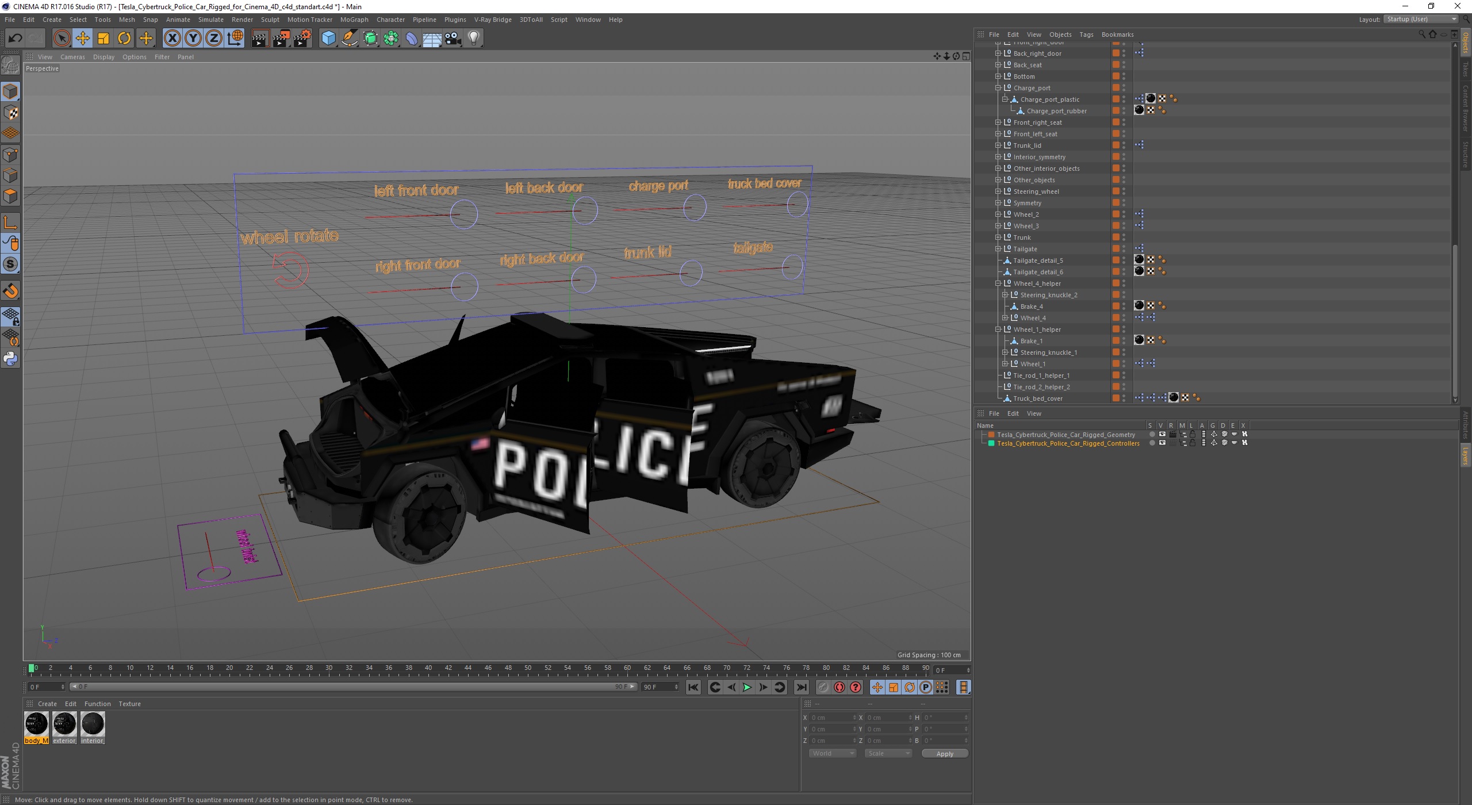The height and width of the screenshot is (805, 1472).
Task: Open the Layout Startup (User) dropdown
Action: pyautogui.click(x=1420, y=19)
